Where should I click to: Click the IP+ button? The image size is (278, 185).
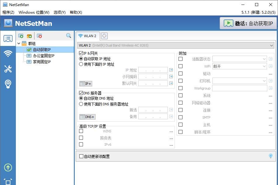86,84
